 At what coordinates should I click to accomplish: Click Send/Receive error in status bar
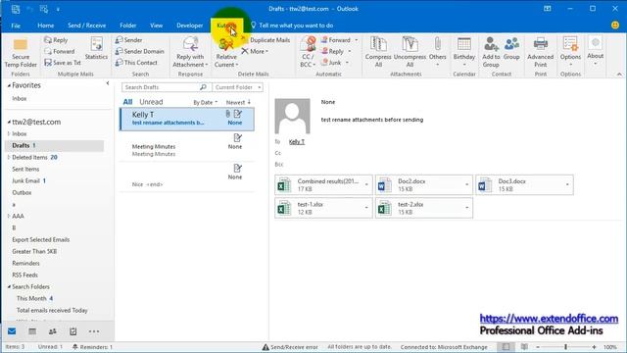290,347
